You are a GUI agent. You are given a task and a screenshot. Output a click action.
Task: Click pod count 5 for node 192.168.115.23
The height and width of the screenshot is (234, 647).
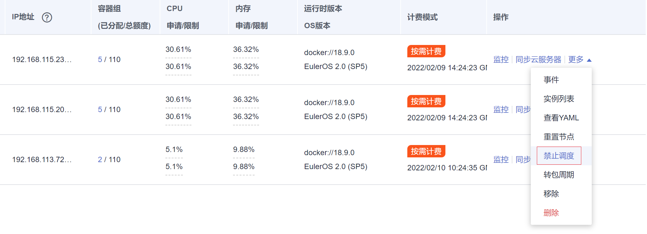100,60
